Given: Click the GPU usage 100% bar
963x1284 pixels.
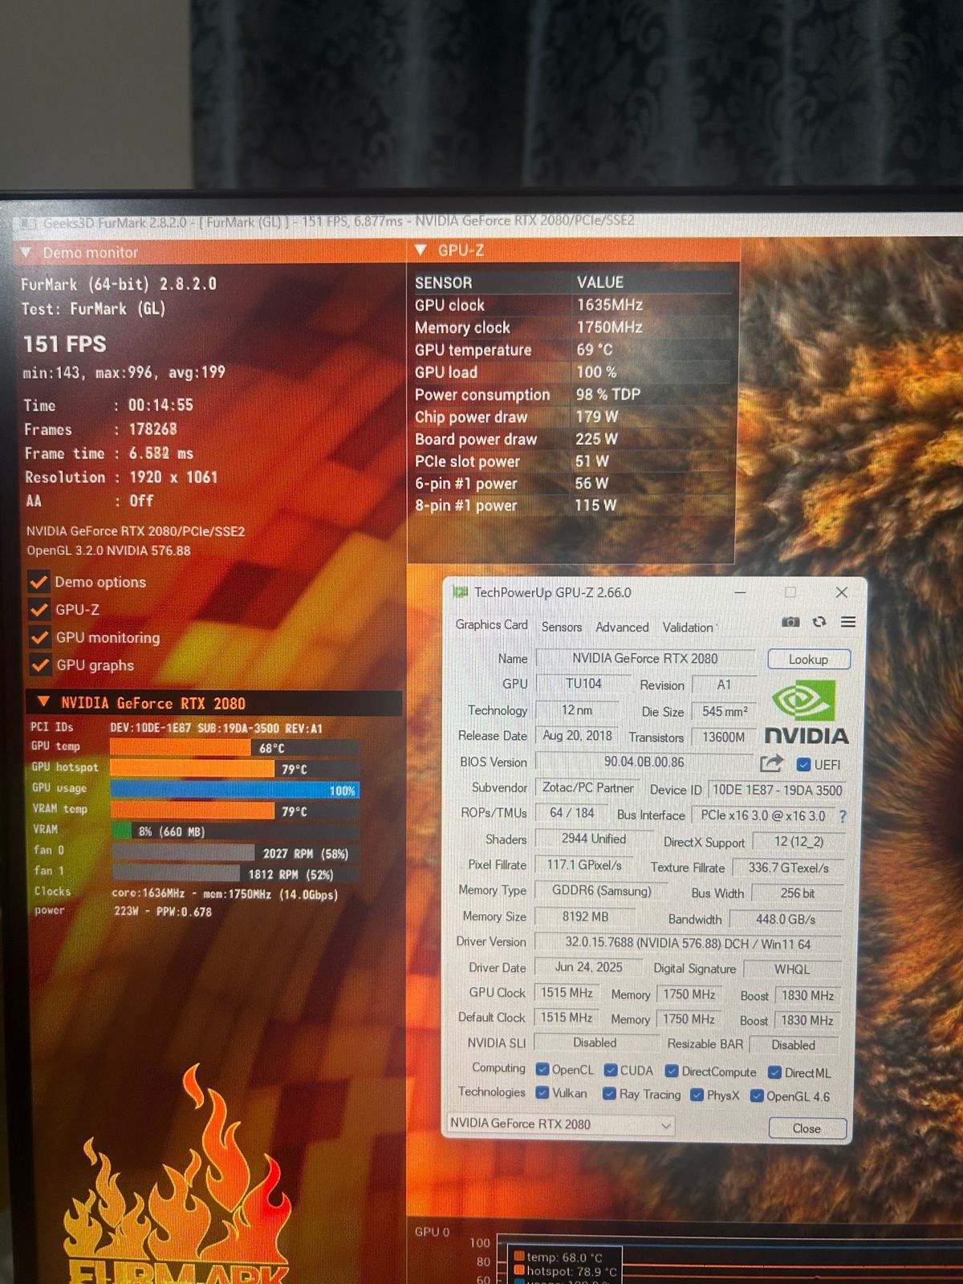Looking at the screenshot, I should click(x=234, y=790).
